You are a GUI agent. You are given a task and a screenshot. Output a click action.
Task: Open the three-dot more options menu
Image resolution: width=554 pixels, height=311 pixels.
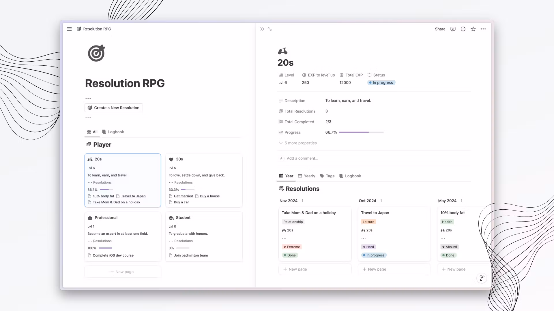pos(483,29)
